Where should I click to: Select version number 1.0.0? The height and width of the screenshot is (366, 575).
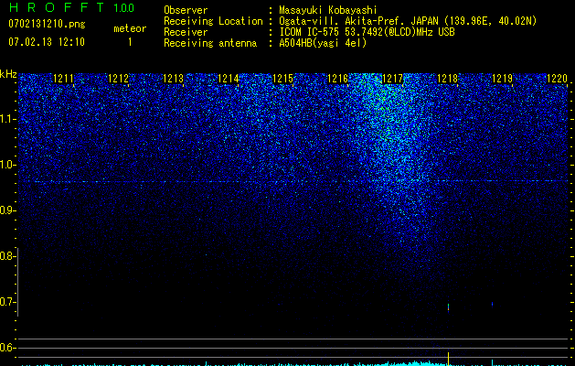[124, 8]
